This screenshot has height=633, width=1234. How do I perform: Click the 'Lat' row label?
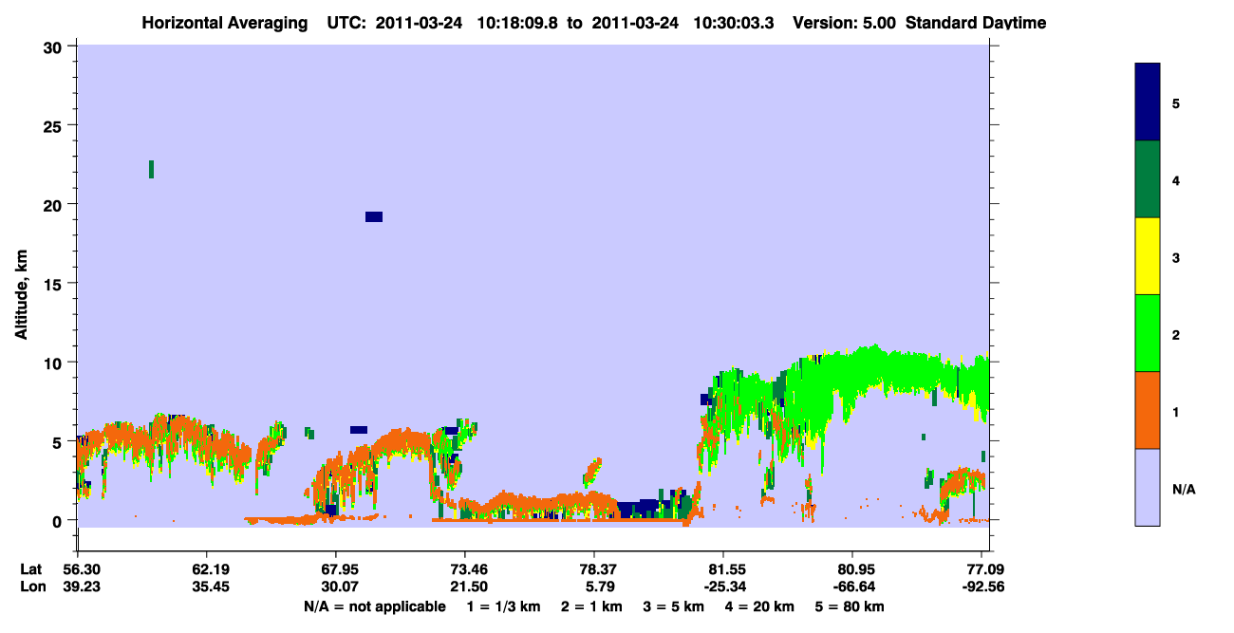[31, 569]
